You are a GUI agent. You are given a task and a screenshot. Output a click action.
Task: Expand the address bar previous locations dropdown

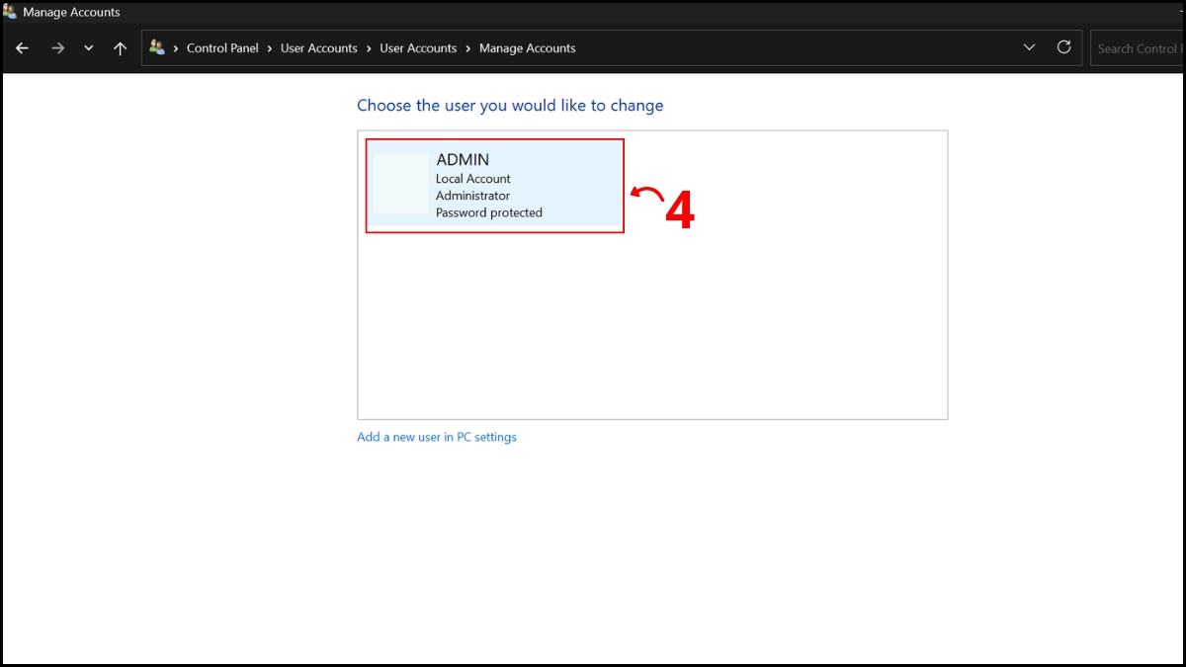[x=1029, y=47]
